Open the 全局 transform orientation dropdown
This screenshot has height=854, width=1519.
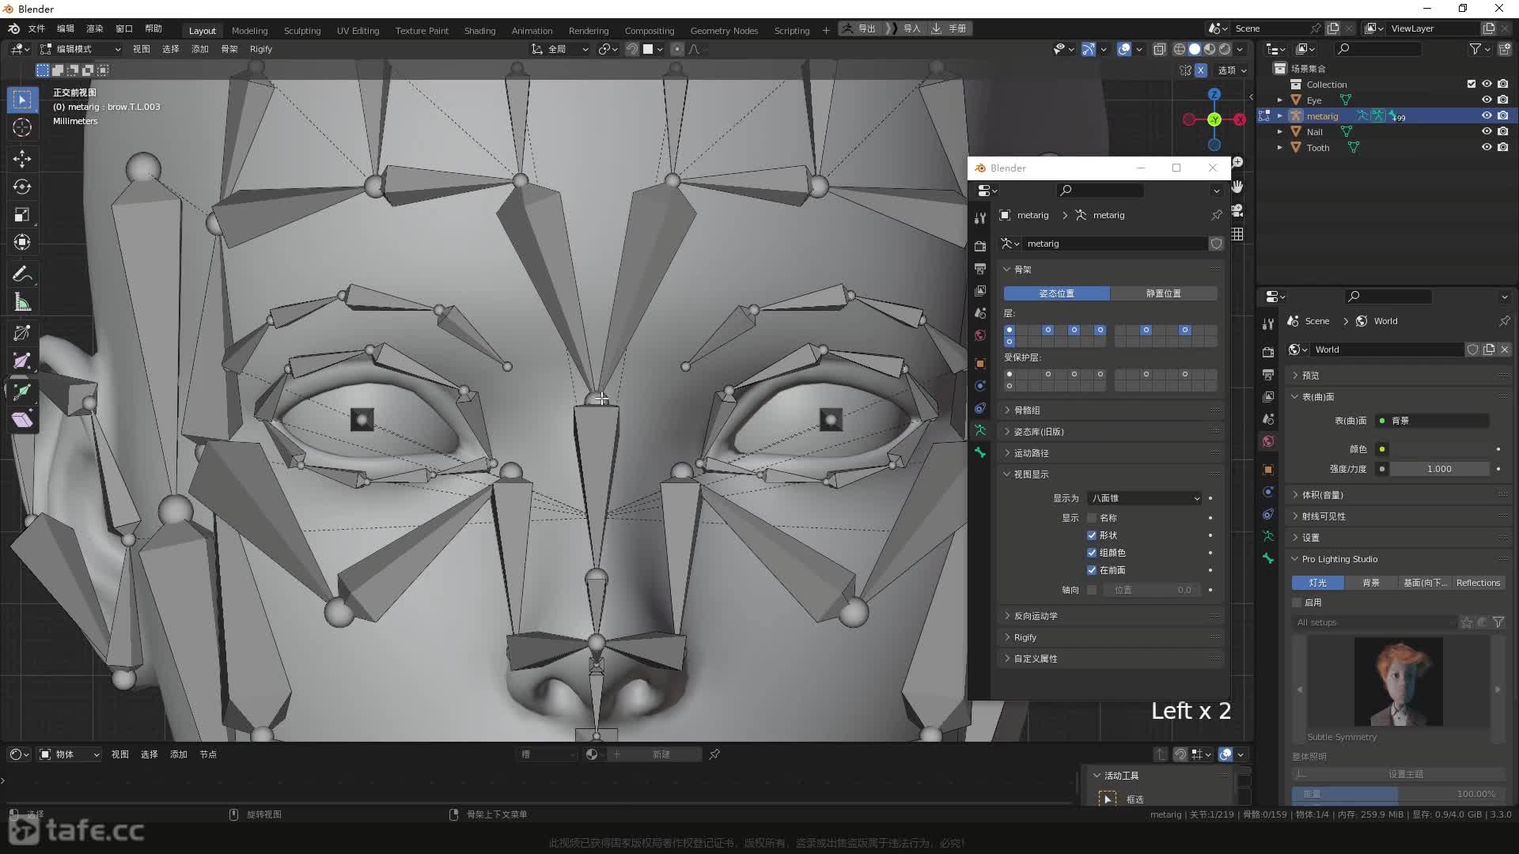[560, 49]
